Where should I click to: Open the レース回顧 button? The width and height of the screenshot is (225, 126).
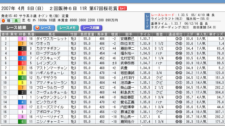91,28
